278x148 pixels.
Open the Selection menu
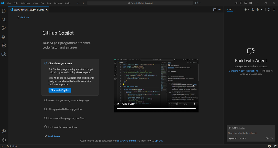pos(25,3)
